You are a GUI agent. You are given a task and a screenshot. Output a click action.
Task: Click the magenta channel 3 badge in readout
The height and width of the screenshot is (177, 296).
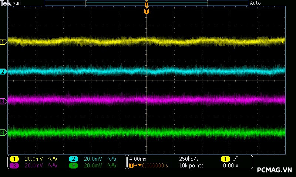tap(14, 166)
